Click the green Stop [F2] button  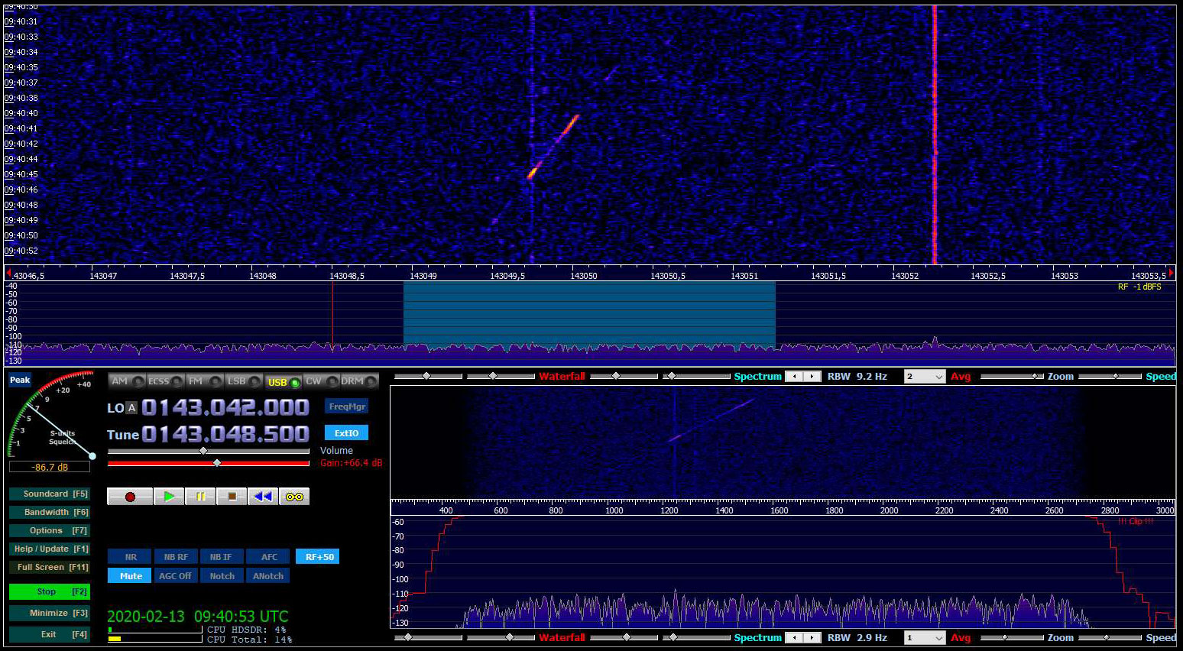click(50, 591)
